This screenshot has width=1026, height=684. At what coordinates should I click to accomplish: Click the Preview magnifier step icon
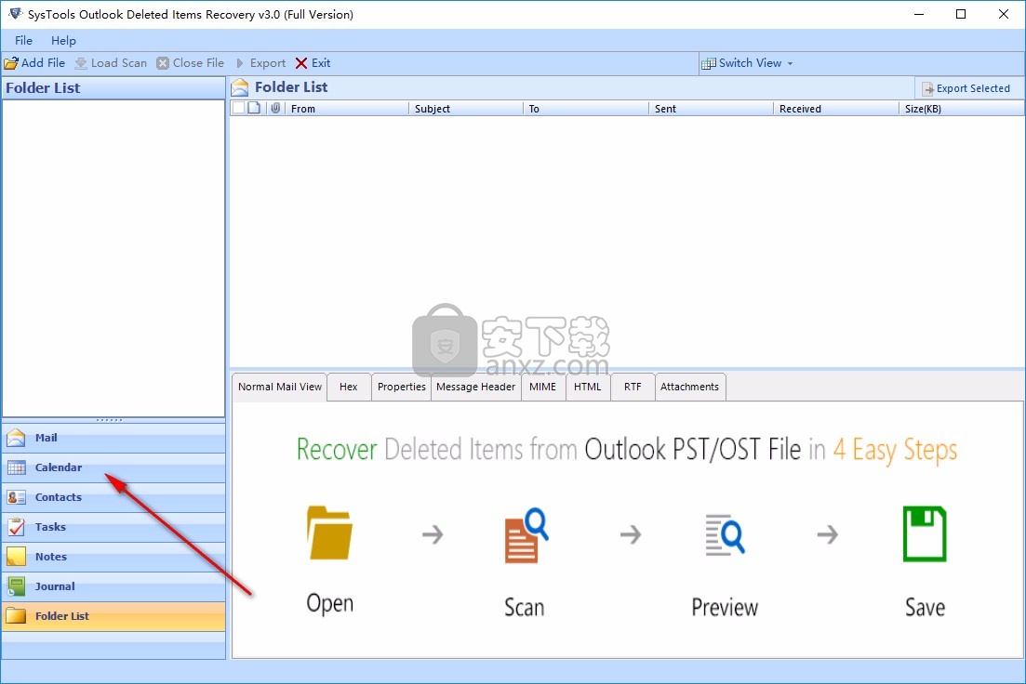click(x=725, y=535)
